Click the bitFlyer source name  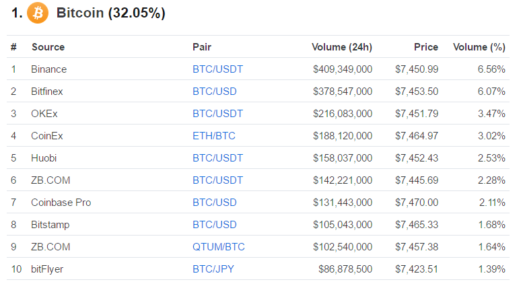pos(47,269)
